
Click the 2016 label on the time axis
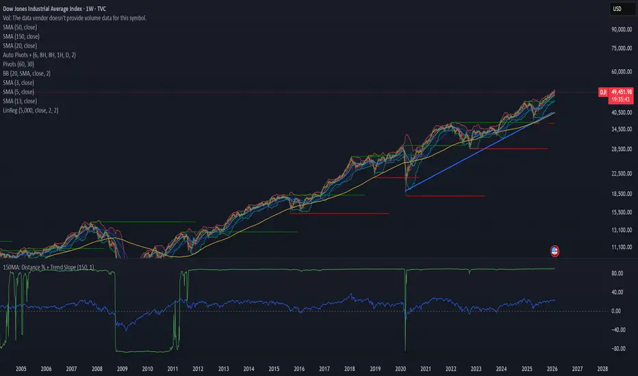pos(299,369)
